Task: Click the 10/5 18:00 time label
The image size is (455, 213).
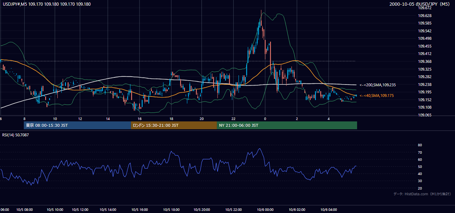Action: click(x=171, y=210)
